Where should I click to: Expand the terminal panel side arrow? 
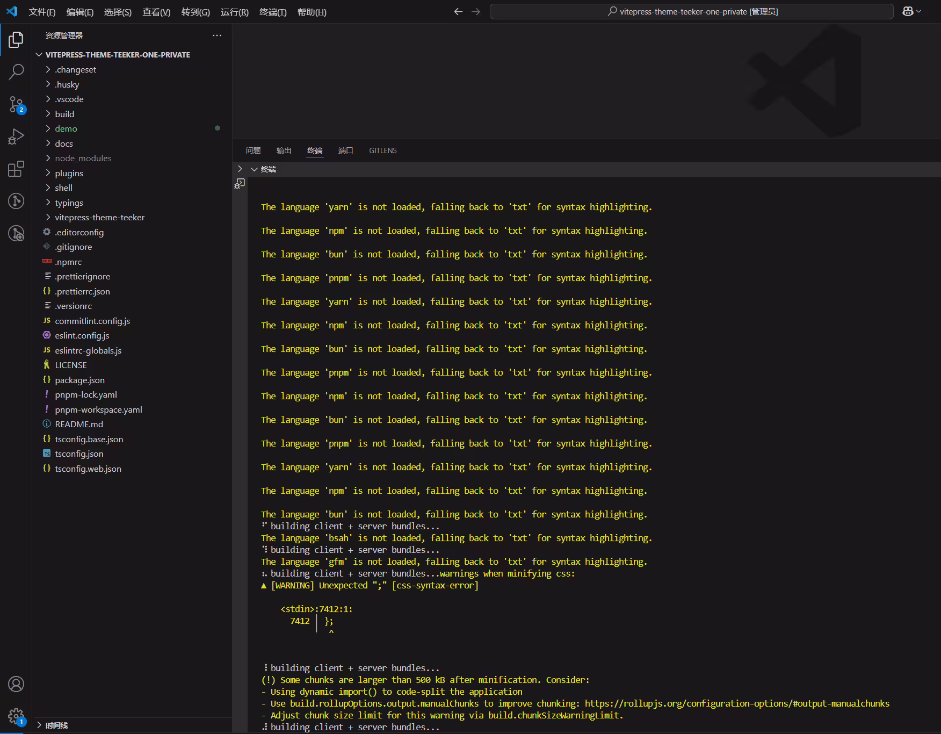coord(240,169)
